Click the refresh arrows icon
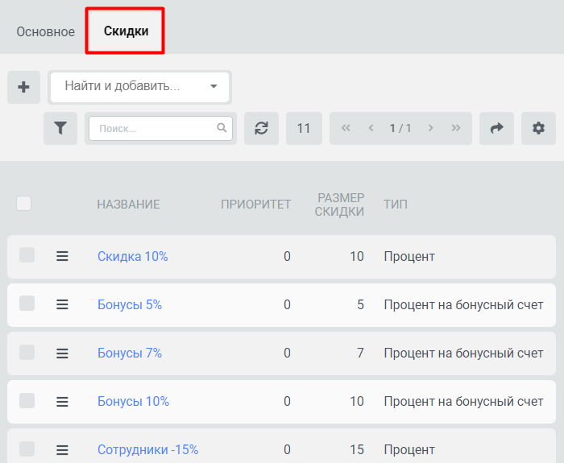Image resolution: width=564 pixels, height=463 pixels. tap(262, 128)
